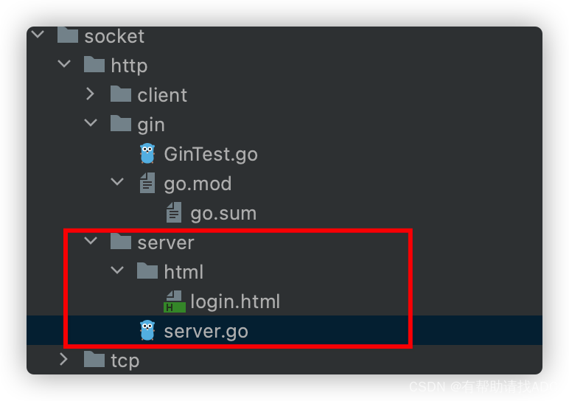
Task: Select the login.html file
Action: [235, 301]
